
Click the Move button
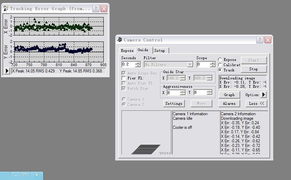coord(202,104)
